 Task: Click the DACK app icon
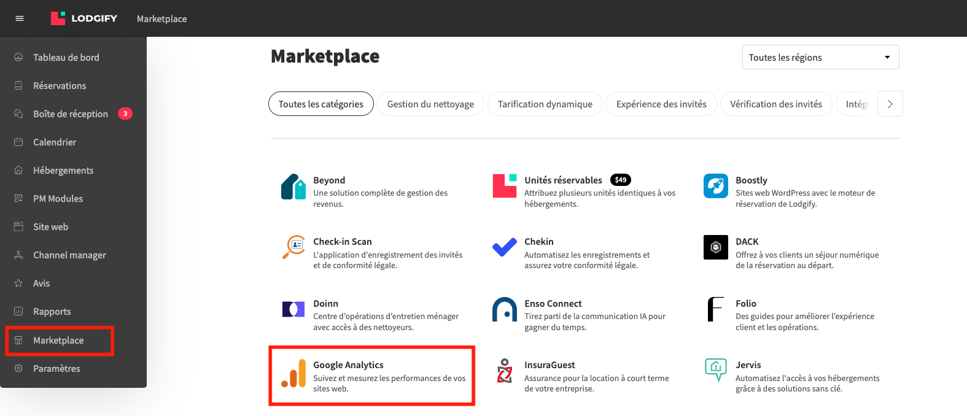pos(716,247)
